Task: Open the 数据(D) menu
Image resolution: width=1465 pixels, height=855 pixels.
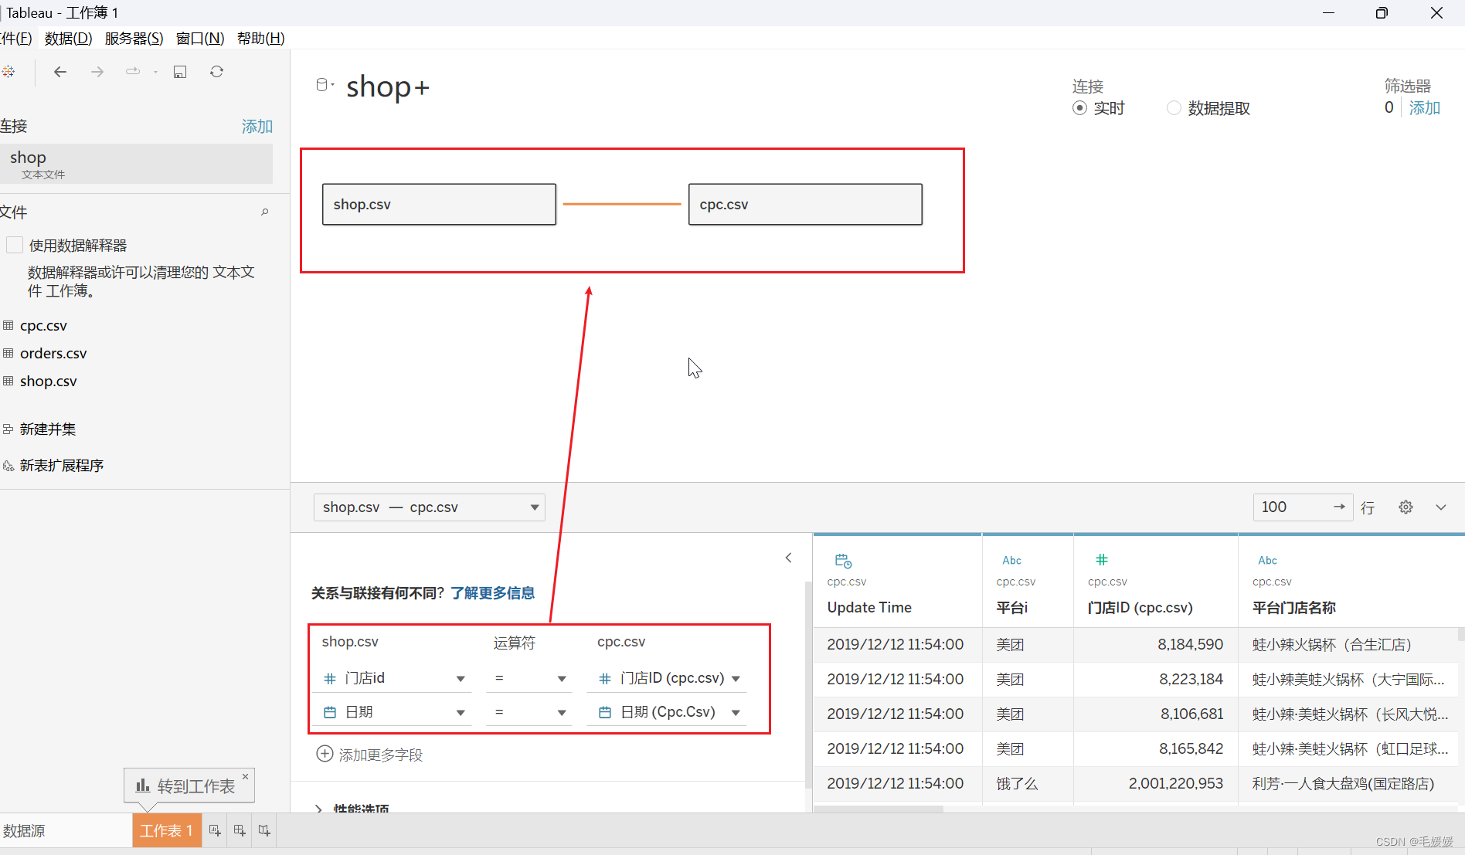Action: [68, 39]
